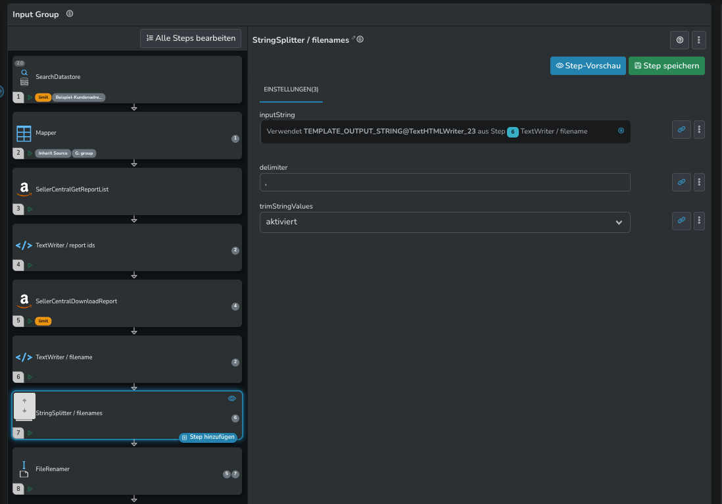
Task: Click the insert arrow below Mapper step
Action: (134, 164)
